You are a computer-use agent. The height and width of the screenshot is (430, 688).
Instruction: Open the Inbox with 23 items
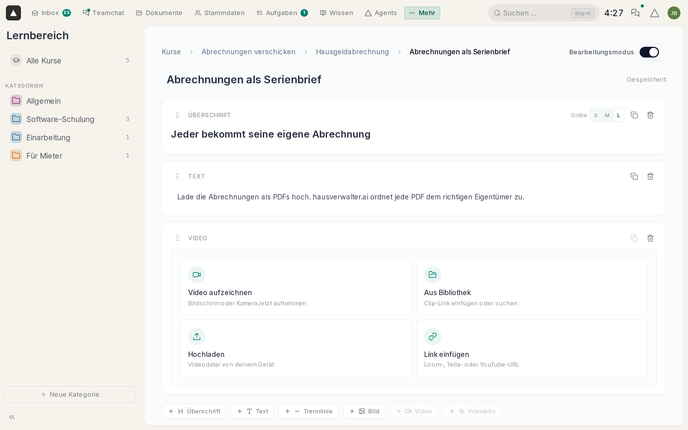pyautogui.click(x=51, y=13)
